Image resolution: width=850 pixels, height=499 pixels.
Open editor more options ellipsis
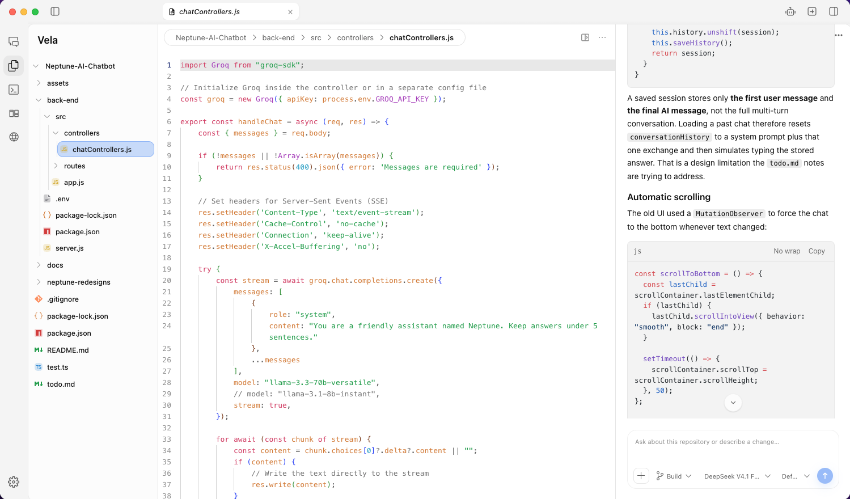[602, 37]
